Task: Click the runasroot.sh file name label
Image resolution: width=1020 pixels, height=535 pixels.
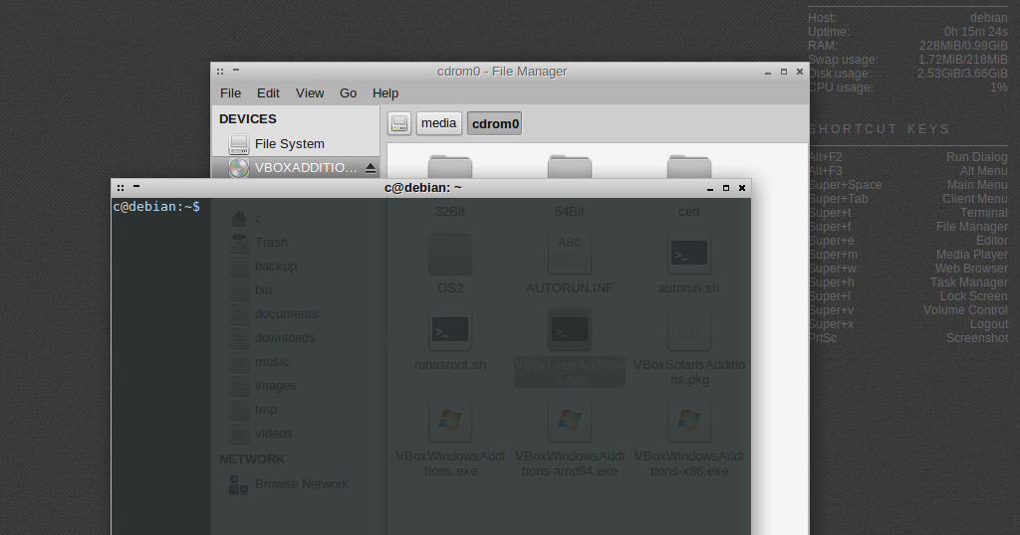Action: pos(450,365)
